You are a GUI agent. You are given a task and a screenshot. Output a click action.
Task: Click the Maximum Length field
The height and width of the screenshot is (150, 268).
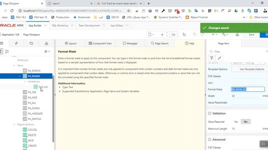pyautogui.click(x=246, y=129)
